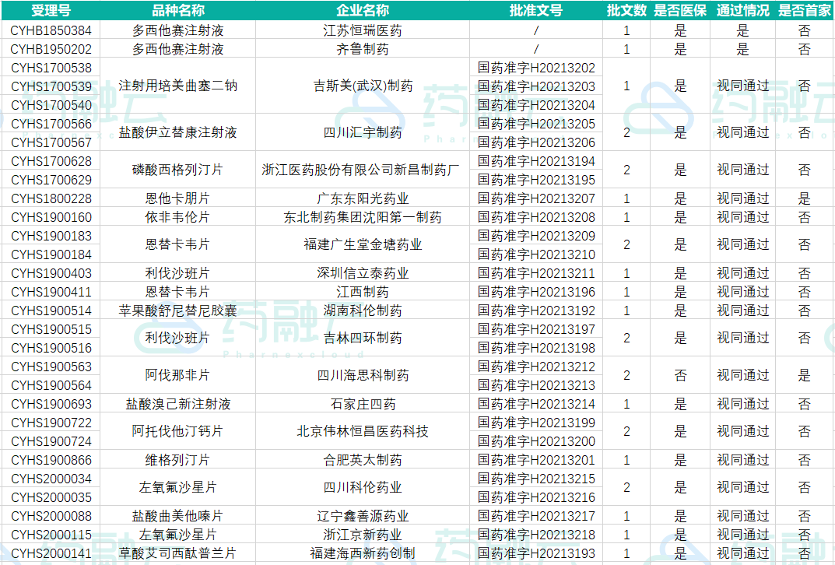Click the 通过情况 column header
Viewport: 835px width, 565px height.
[x=742, y=10]
